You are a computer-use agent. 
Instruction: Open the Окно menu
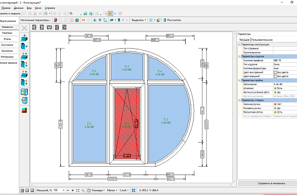coord(38,8)
